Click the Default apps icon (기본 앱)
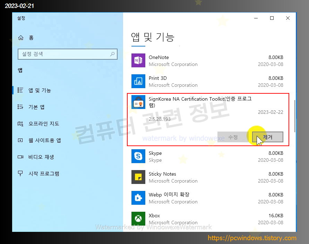 tap(20, 107)
